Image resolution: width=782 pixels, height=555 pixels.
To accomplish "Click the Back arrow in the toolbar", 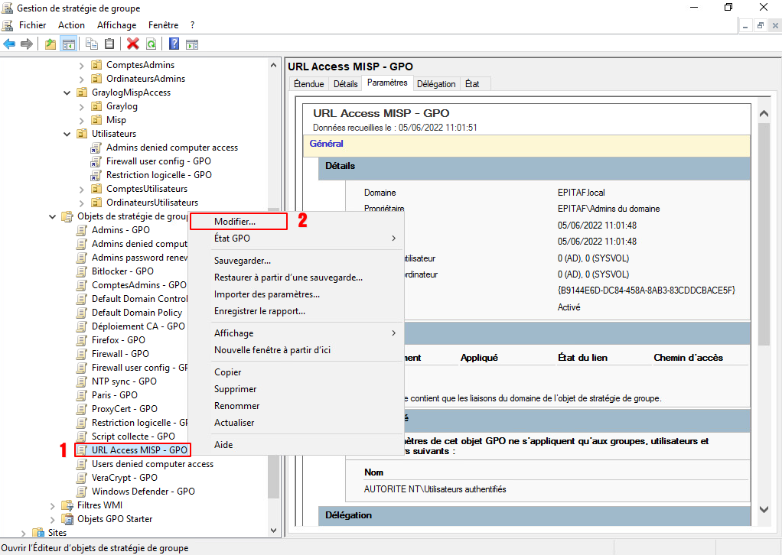I will (x=10, y=44).
